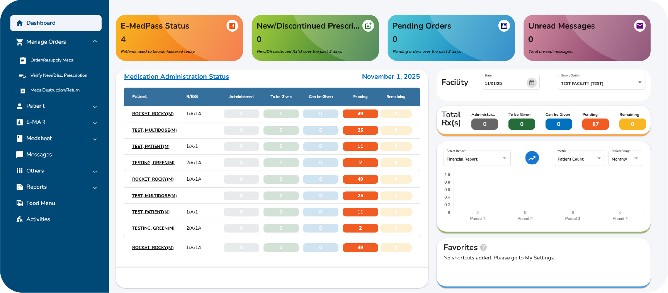Screen dimensions: 668x293
Task: Click the Food Menu sidebar icon
Action: click(20, 203)
